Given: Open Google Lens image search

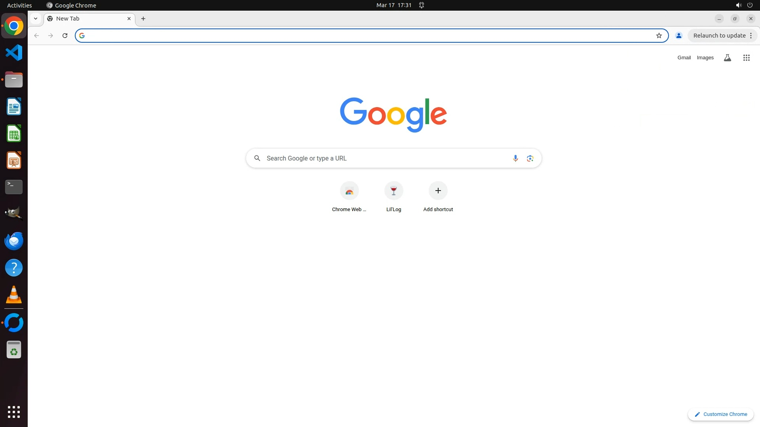Looking at the screenshot, I should click(530, 158).
